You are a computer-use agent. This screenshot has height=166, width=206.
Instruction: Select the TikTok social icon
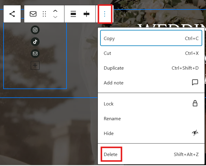click(x=35, y=42)
